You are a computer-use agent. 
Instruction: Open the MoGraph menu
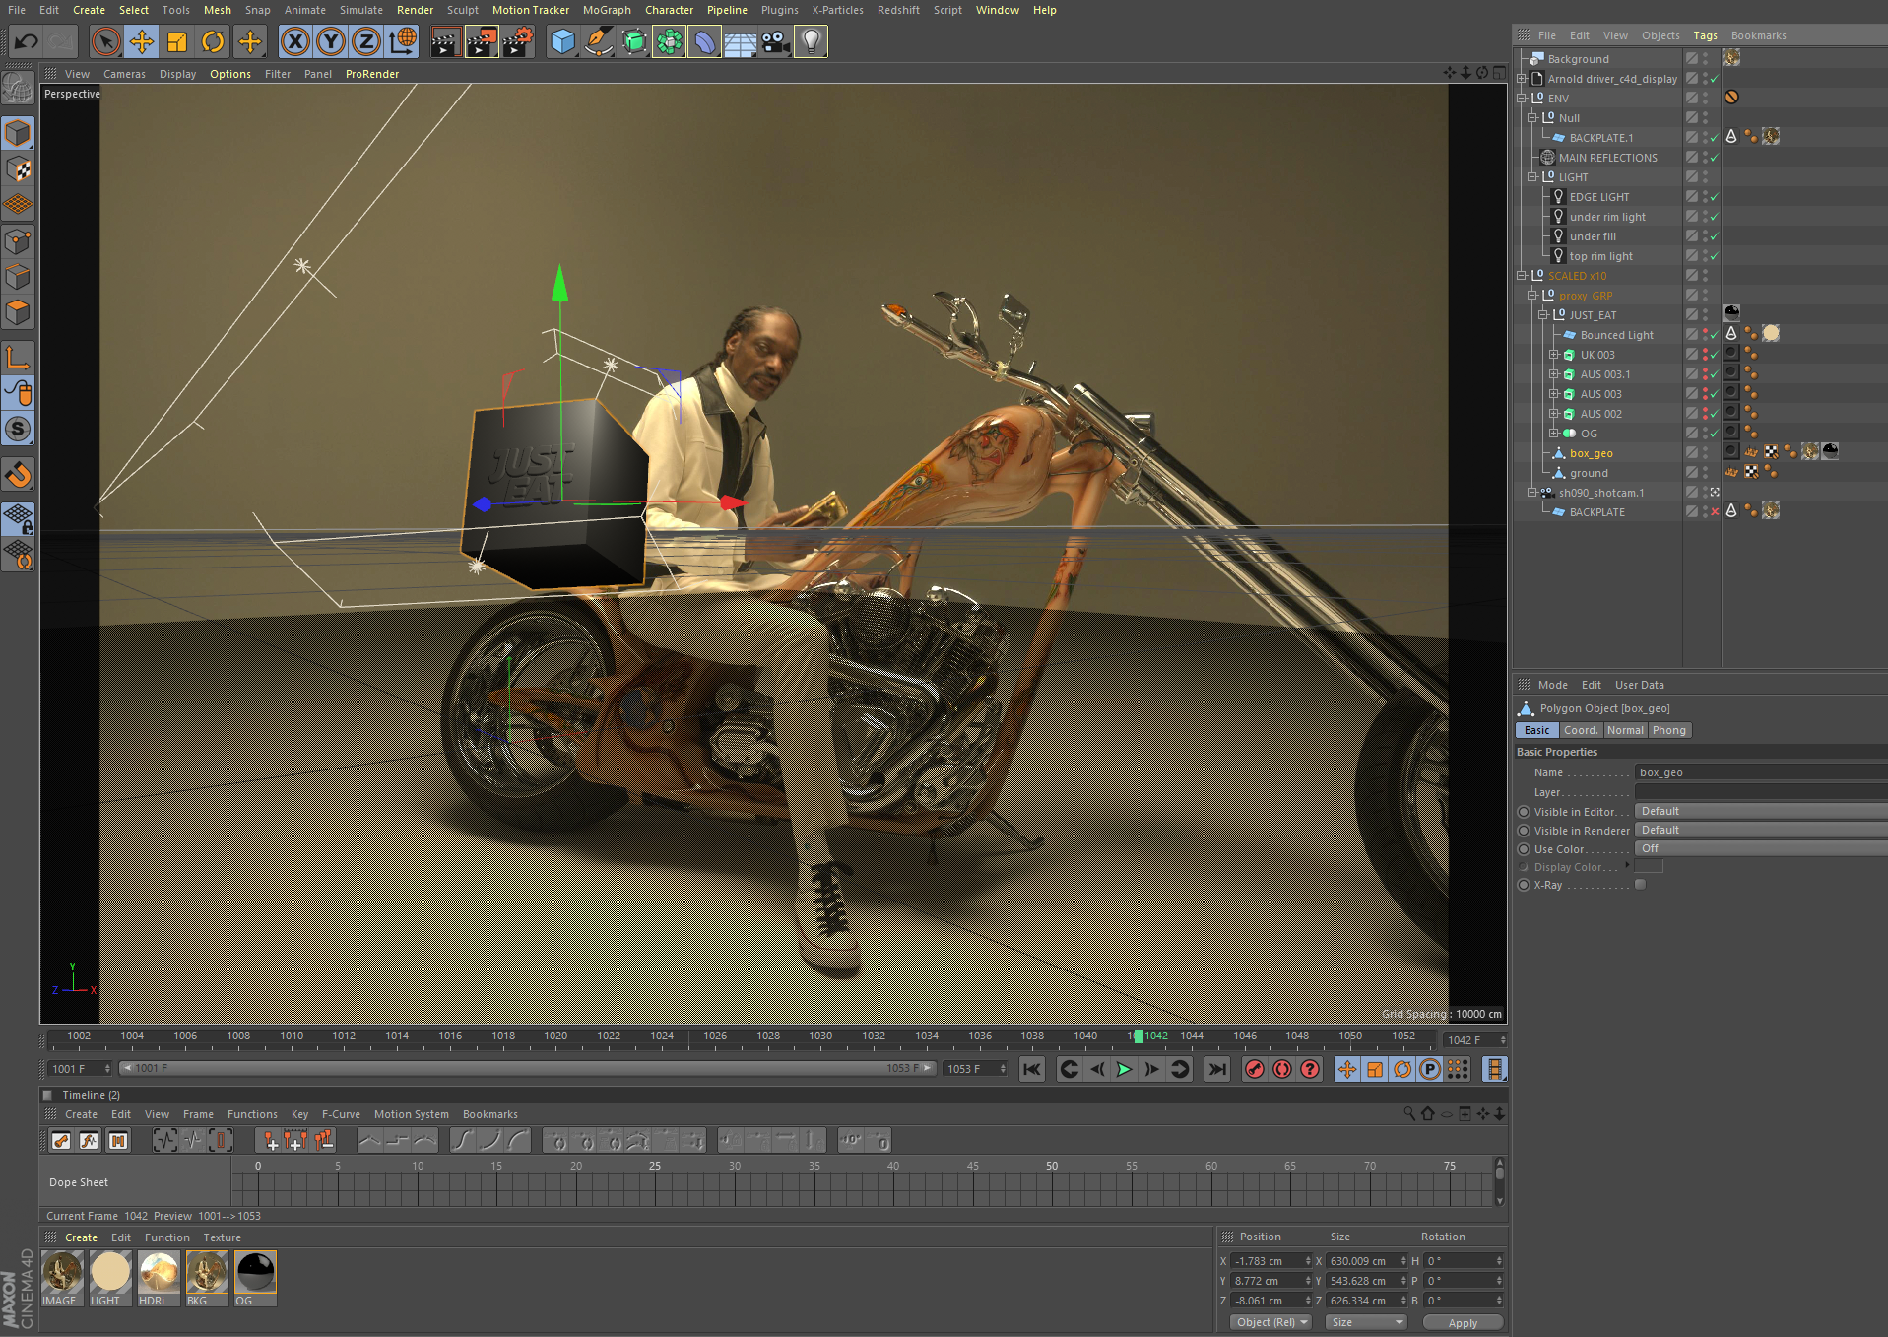[607, 10]
